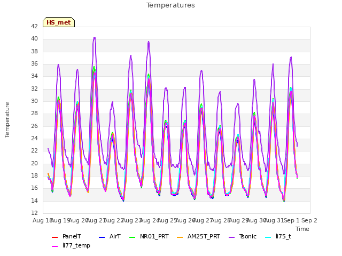Click the Tsonic peak above 40 degrees
The height and width of the screenshot is (256, 342).
pyautogui.click(x=94, y=37)
